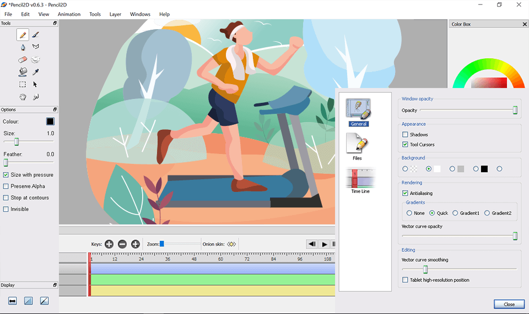The height and width of the screenshot is (314, 529).
Task: Toggle Size with pressure option
Action: (6, 175)
